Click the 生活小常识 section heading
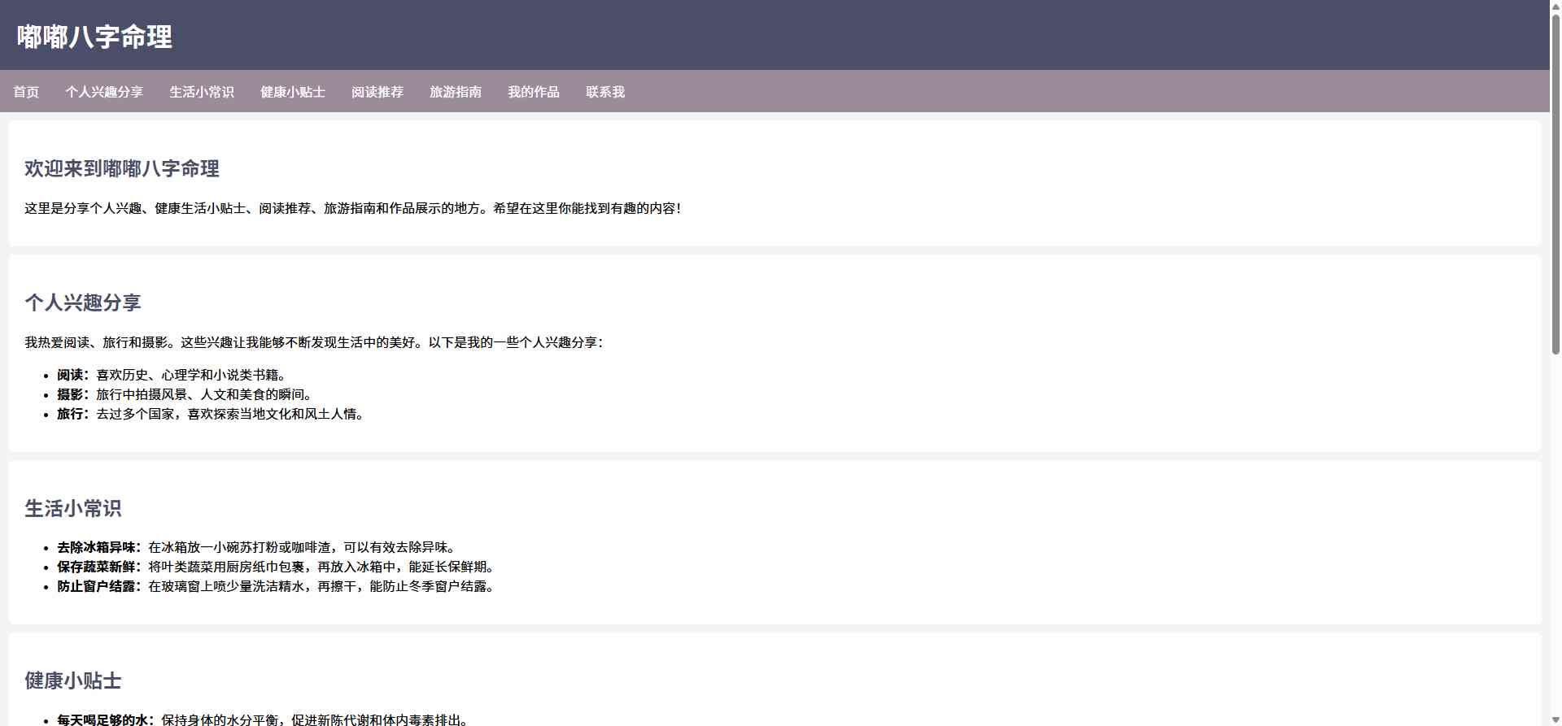The image size is (1562, 726). click(73, 508)
